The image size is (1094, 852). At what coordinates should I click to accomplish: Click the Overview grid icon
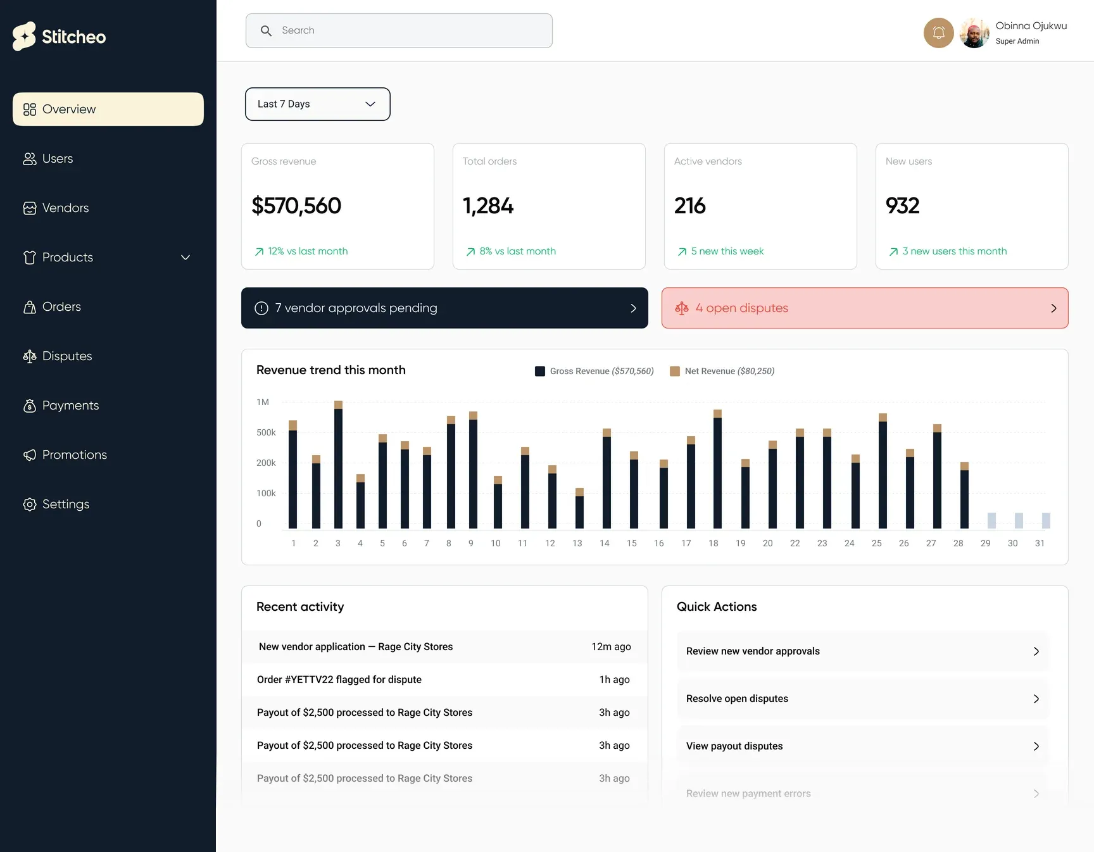pos(30,110)
